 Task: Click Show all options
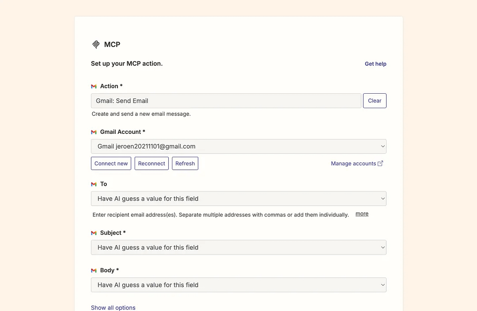[x=113, y=308]
